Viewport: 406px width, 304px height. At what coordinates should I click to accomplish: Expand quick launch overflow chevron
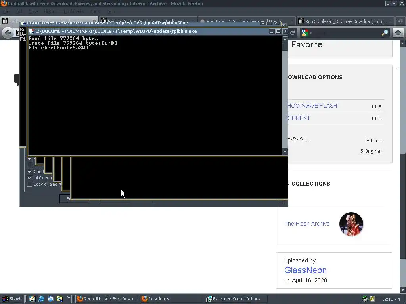click(x=68, y=298)
